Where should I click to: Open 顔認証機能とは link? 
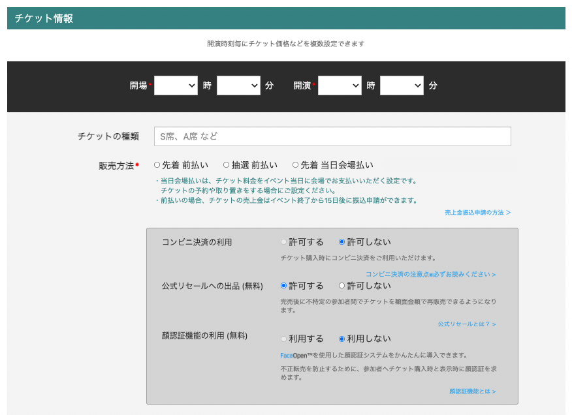(x=472, y=392)
